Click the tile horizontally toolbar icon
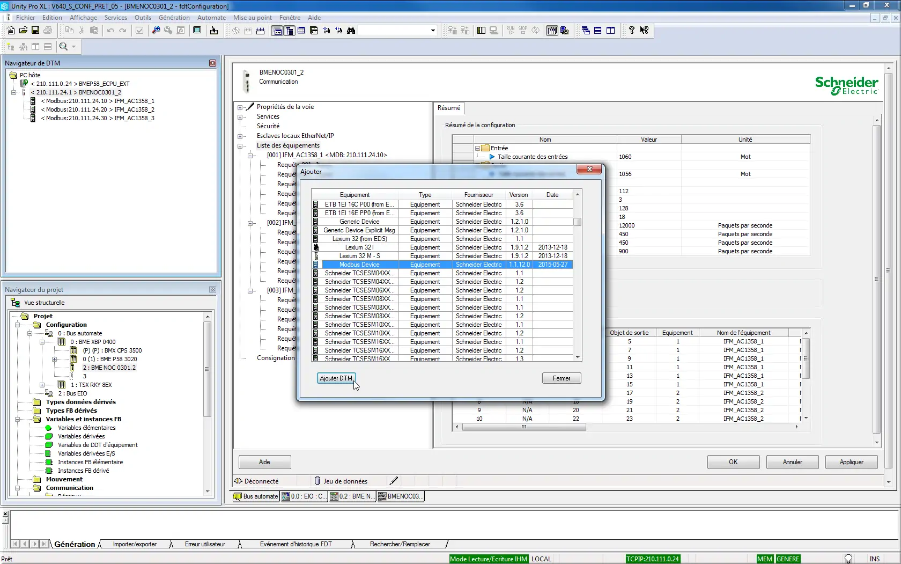Viewport: 901px width, 564px height. pyautogui.click(x=598, y=31)
